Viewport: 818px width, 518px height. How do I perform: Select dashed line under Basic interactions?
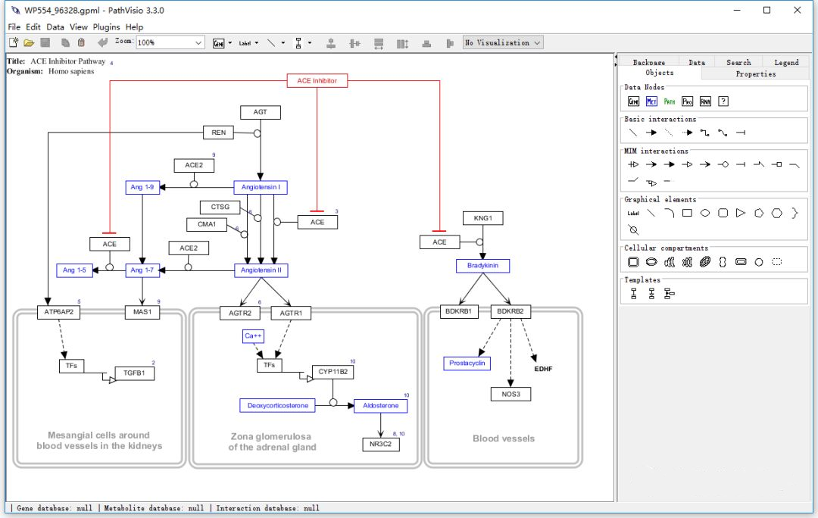coord(669,133)
